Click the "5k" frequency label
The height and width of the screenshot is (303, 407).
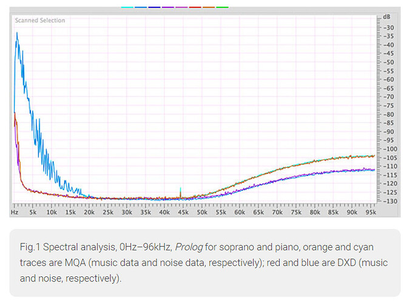coord(33,213)
